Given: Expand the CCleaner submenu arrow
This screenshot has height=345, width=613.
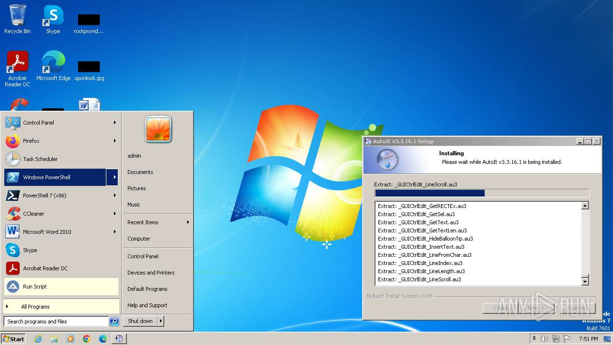Looking at the screenshot, I should coord(114,214).
